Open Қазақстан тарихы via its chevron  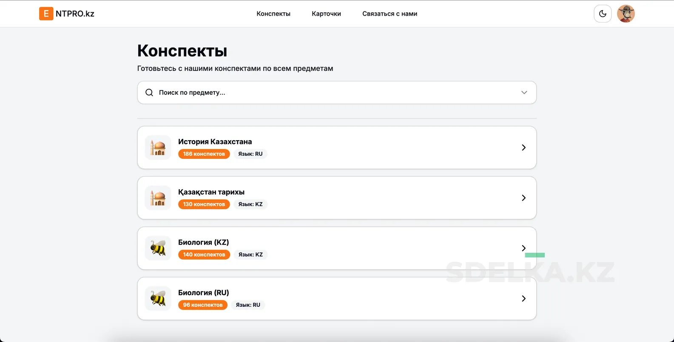pyautogui.click(x=524, y=198)
